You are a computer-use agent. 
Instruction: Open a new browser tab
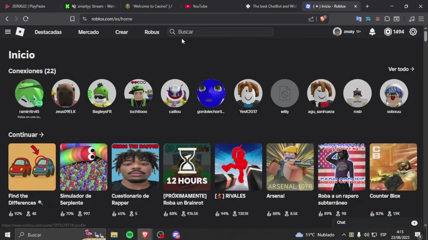click(367, 6)
